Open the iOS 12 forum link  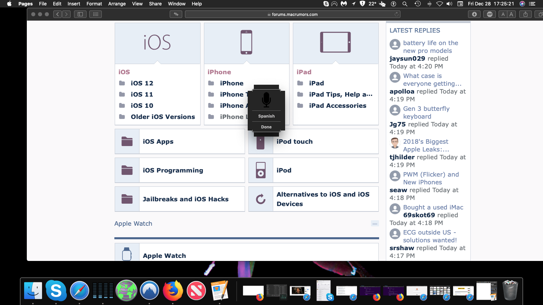point(142,83)
